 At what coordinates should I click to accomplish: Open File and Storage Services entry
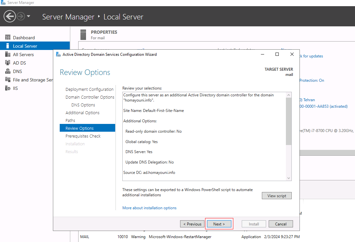pyautogui.click(x=33, y=80)
